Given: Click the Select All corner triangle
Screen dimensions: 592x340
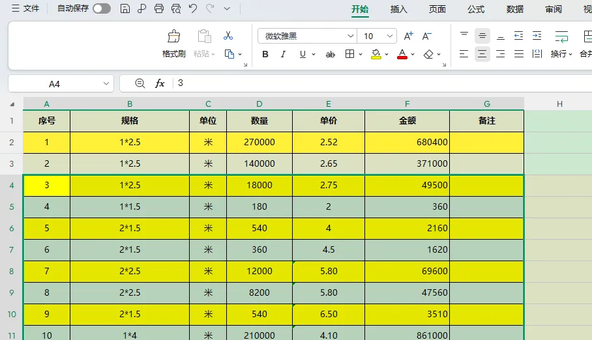Looking at the screenshot, I should click(x=12, y=104).
